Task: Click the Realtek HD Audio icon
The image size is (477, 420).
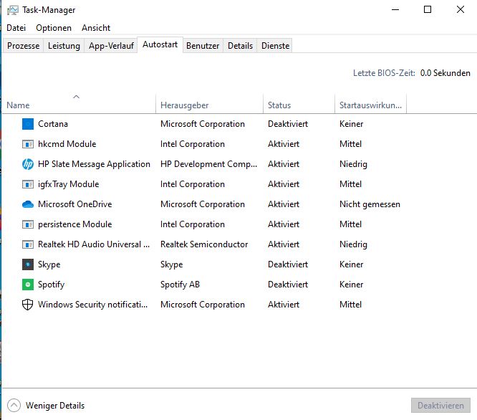Action: [28, 244]
